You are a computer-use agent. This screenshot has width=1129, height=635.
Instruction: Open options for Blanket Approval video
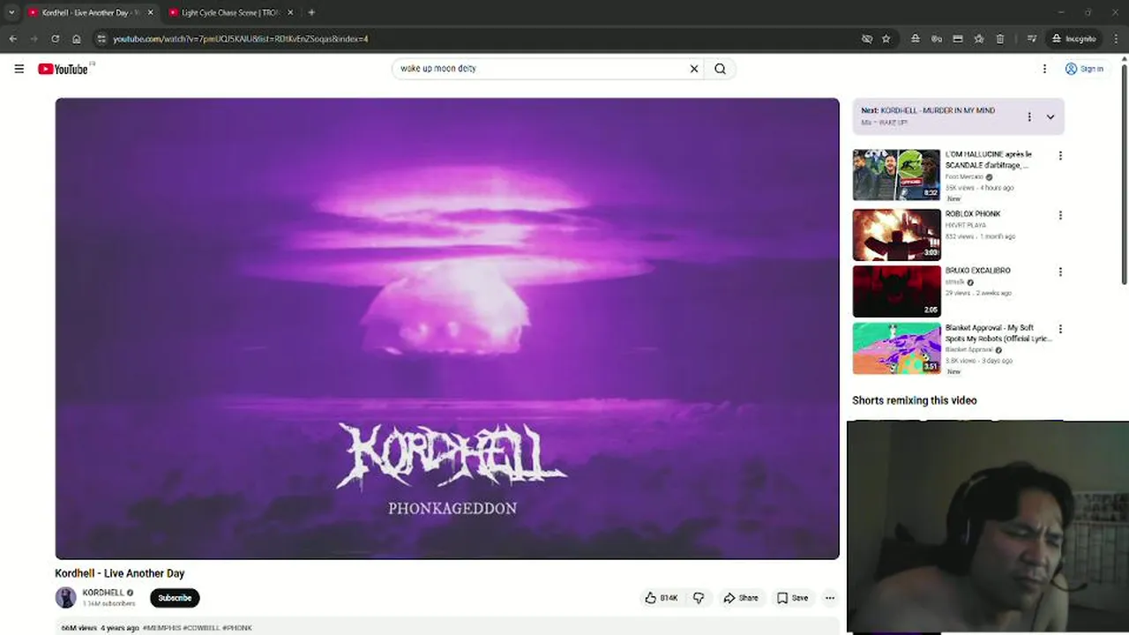tap(1060, 329)
